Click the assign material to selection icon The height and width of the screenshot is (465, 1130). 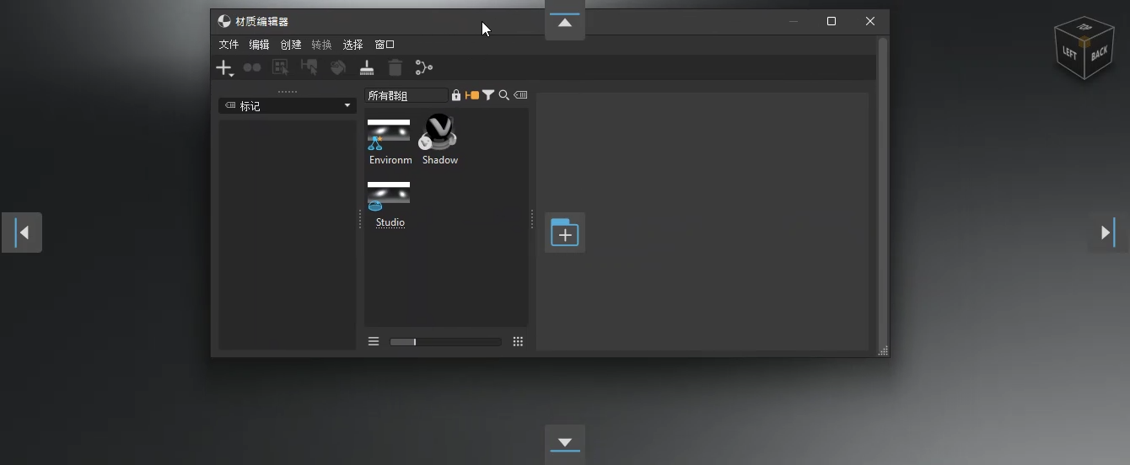(x=309, y=67)
